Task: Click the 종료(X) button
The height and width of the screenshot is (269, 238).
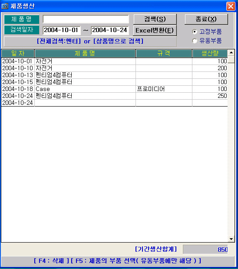Action: point(206,19)
